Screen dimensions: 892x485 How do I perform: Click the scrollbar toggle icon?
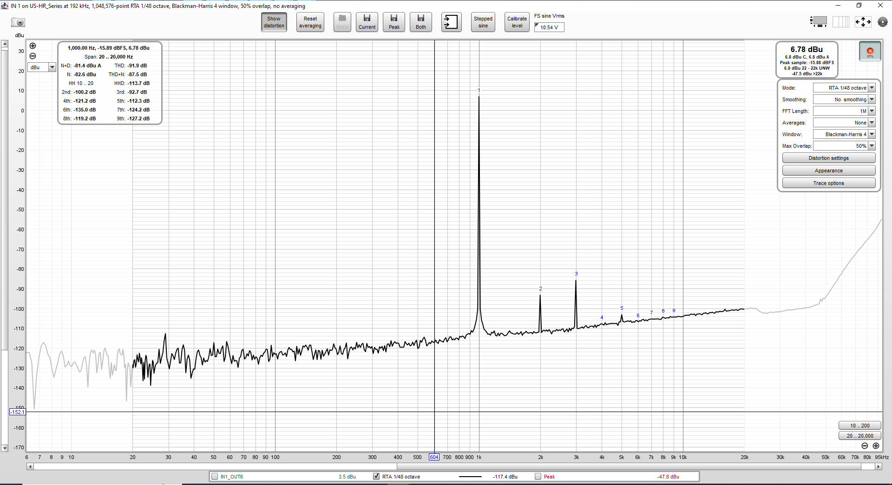point(819,22)
